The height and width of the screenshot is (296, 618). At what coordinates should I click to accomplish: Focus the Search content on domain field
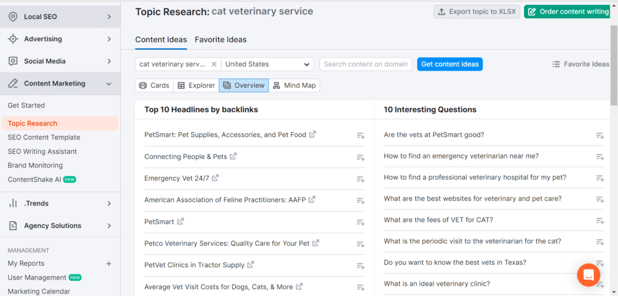tap(366, 64)
